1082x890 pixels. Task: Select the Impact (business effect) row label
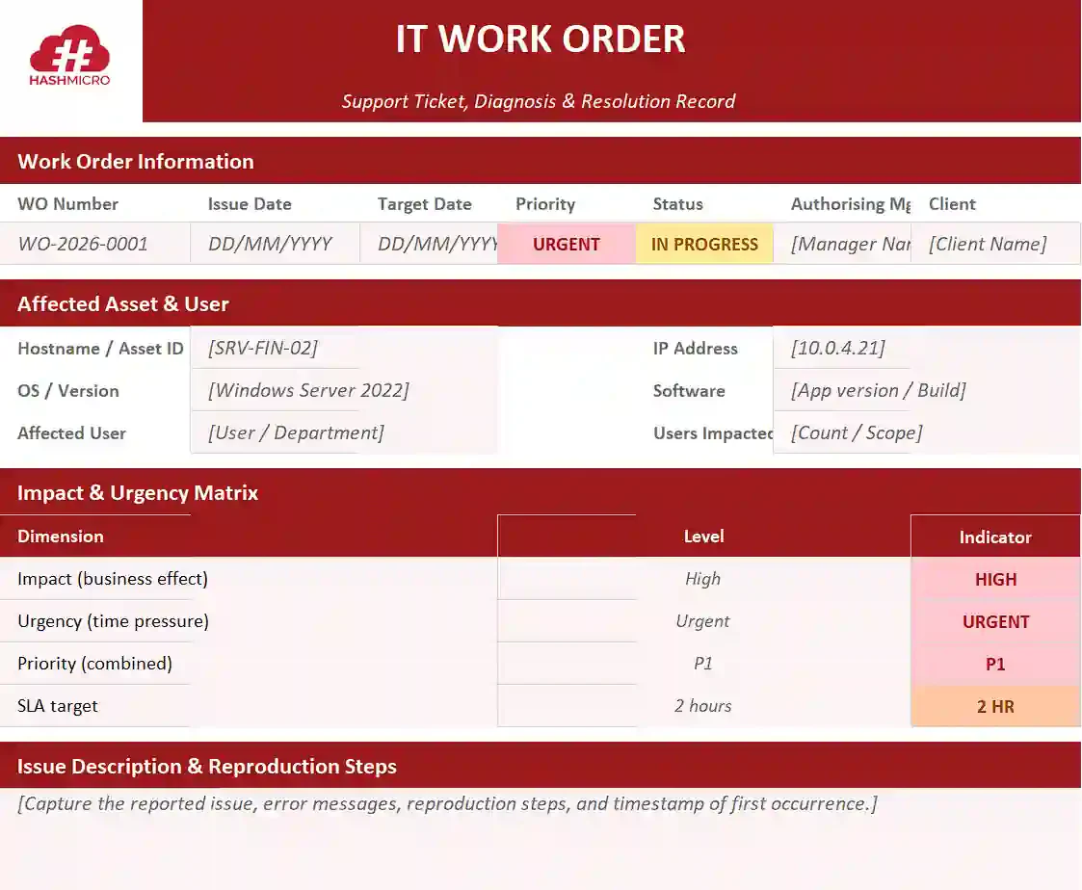pyautogui.click(x=113, y=579)
